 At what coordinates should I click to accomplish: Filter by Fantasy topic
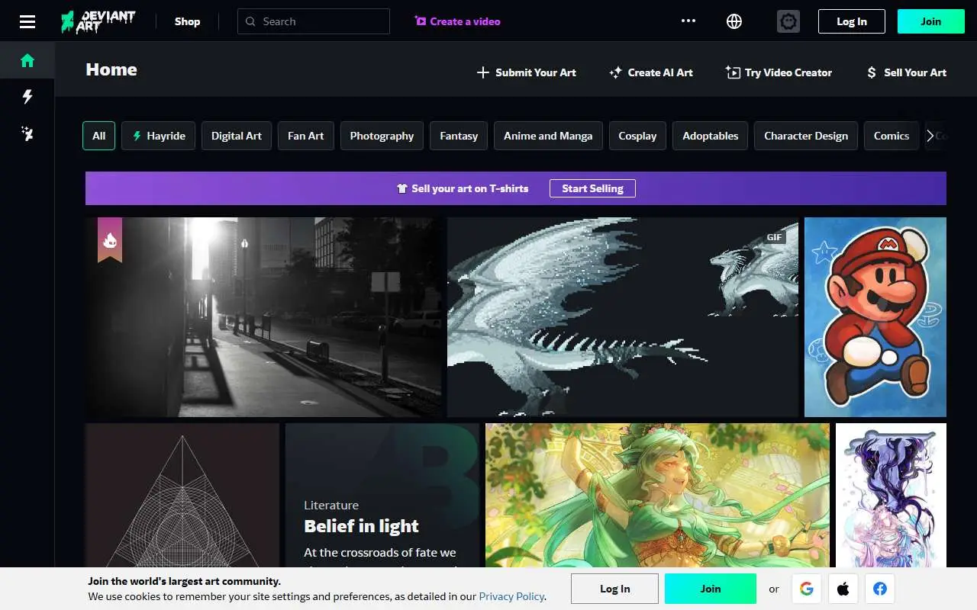(459, 136)
